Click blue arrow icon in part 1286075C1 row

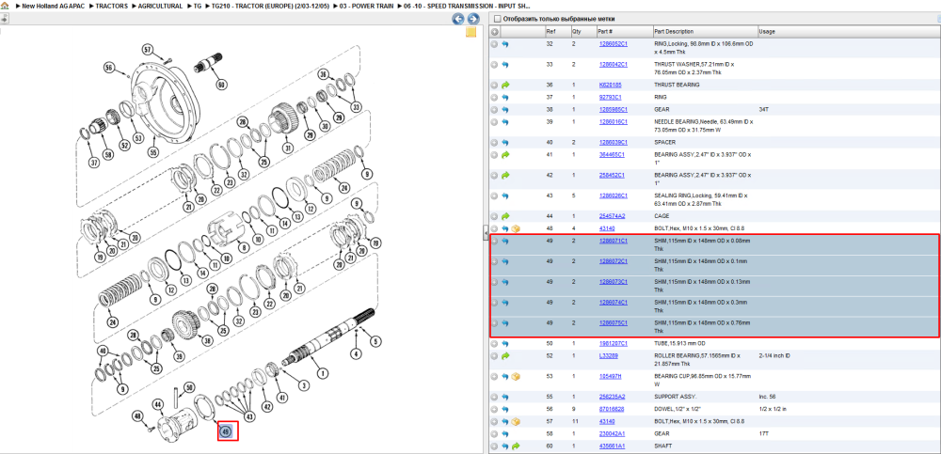pyautogui.click(x=505, y=323)
